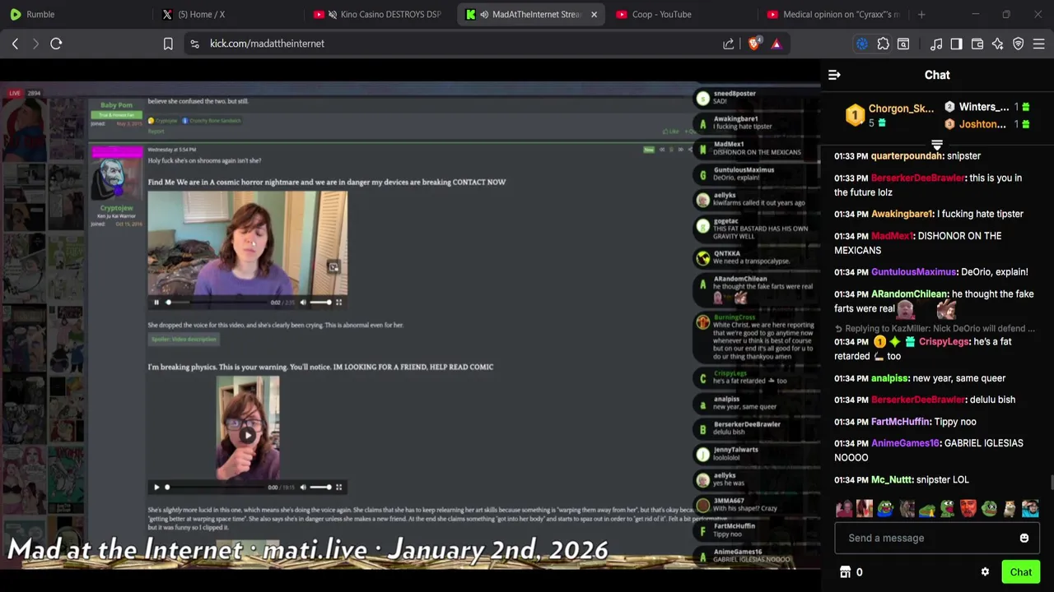Open the Brave Wallet icon
Viewport: 1054px width, 592px height.
tap(977, 44)
